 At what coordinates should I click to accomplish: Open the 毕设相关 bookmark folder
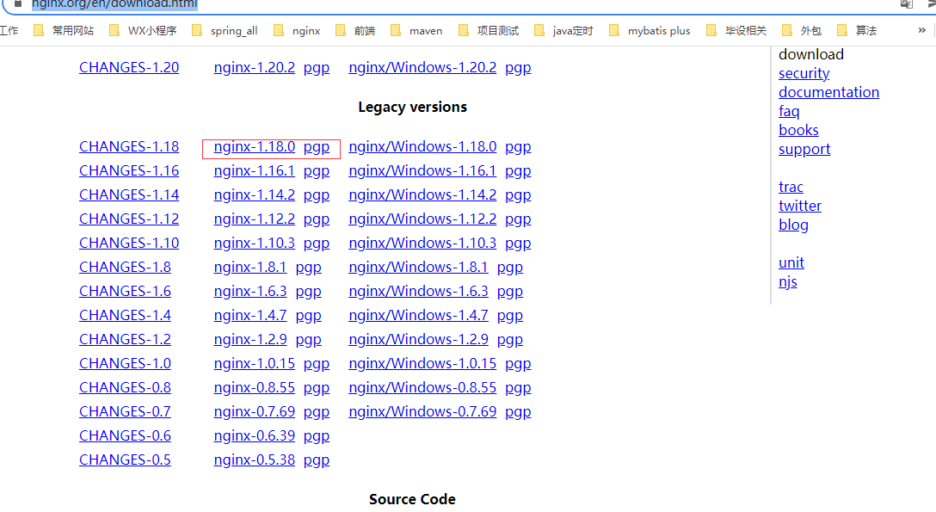pos(736,30)
